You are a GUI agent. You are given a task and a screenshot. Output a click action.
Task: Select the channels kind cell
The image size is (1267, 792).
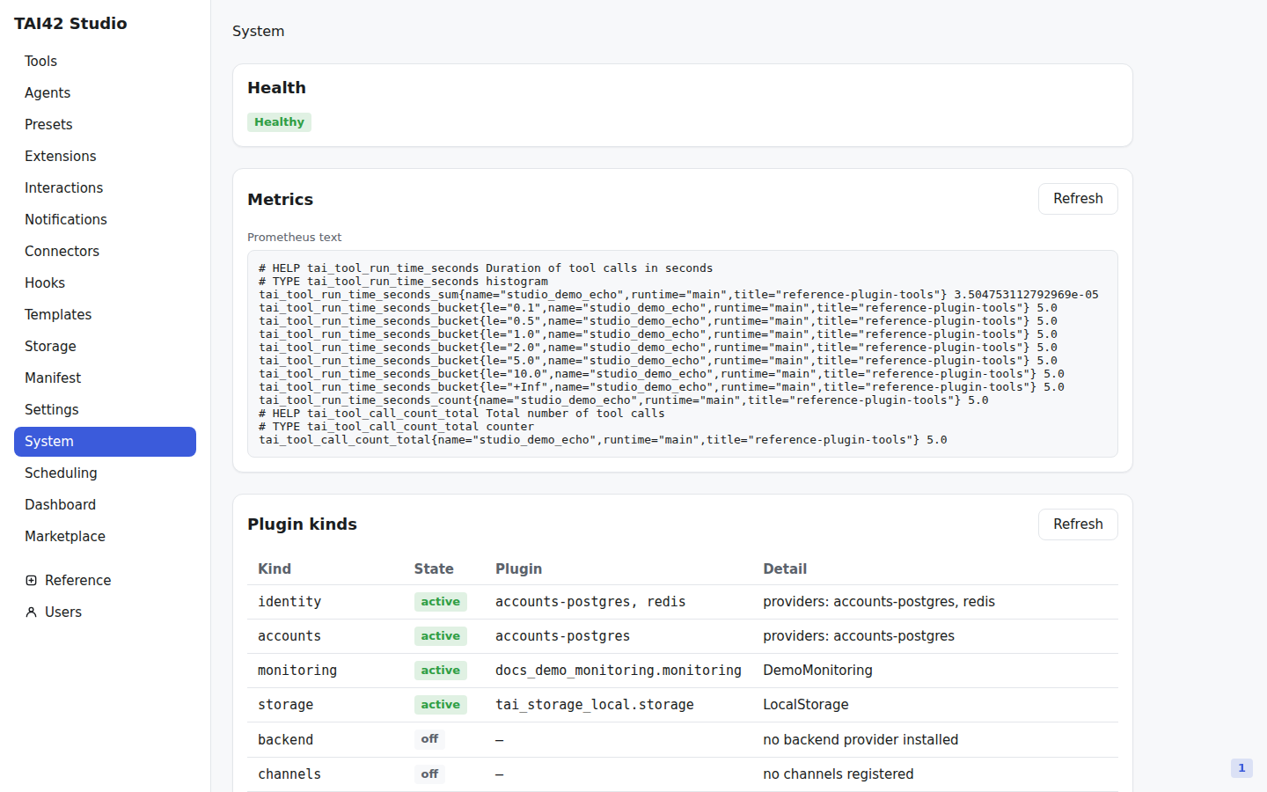coord(289,774)
